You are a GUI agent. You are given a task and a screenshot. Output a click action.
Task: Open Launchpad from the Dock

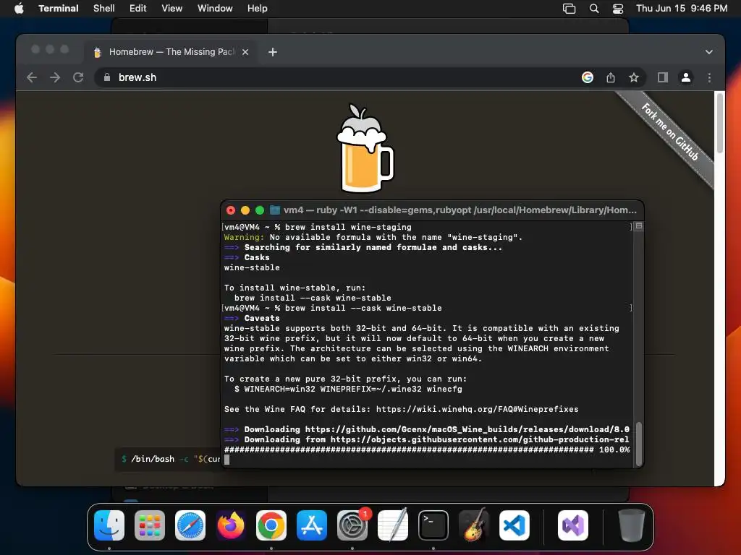point(150,525)
